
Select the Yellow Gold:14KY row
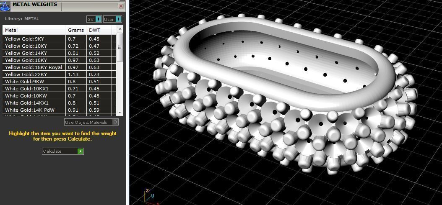60,53
